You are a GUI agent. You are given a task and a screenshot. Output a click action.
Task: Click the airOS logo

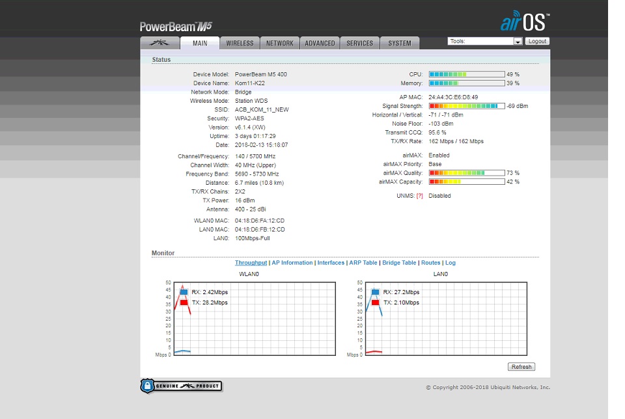[525, 21]
